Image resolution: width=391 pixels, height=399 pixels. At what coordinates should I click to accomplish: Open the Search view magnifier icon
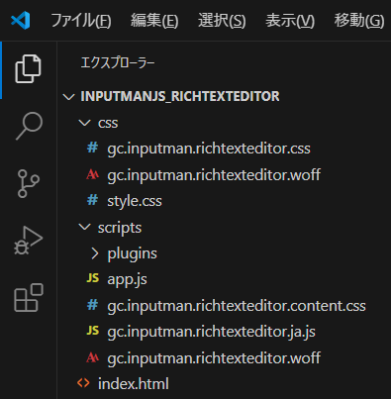29,126
